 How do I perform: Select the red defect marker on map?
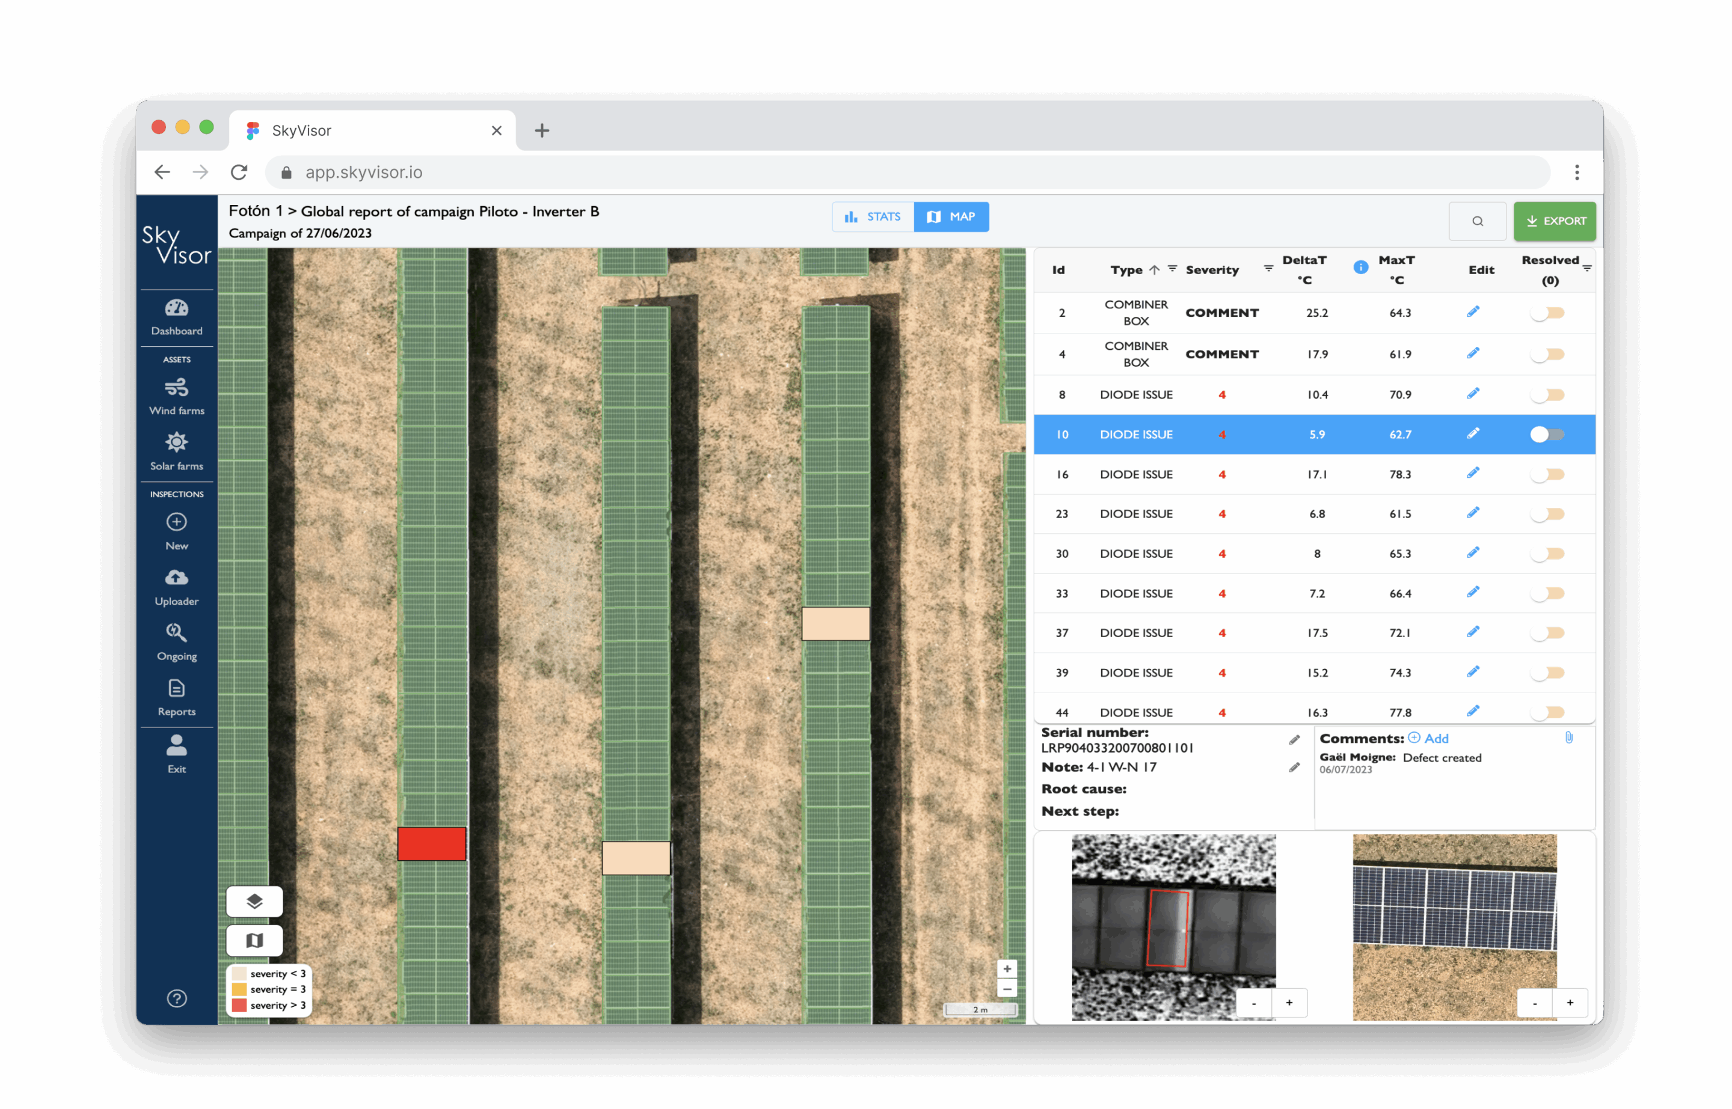click(432, 844)
